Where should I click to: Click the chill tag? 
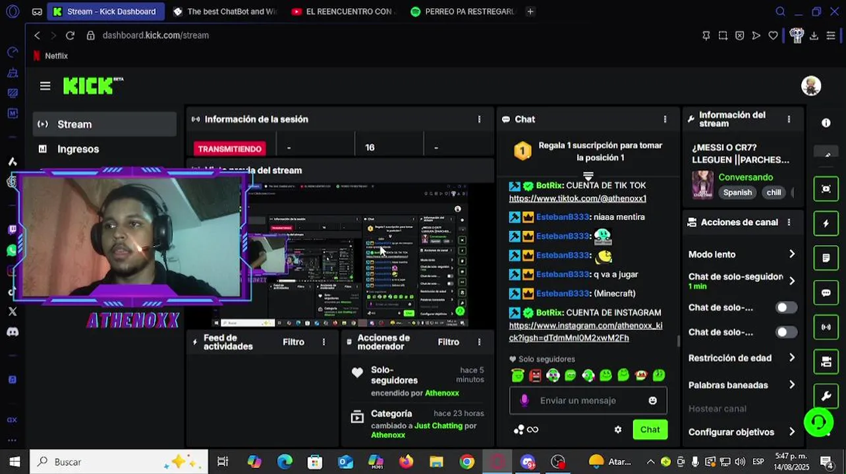[x=774, y=192]
